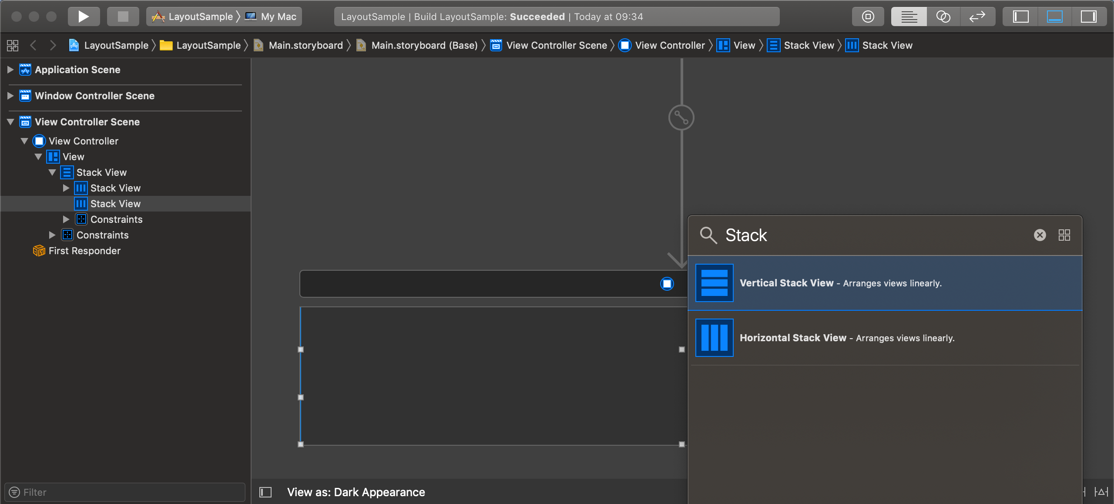Screen dimensions: 1114x504
Task: Expand the Constraints under Stack View
Action: pos(66,219)
